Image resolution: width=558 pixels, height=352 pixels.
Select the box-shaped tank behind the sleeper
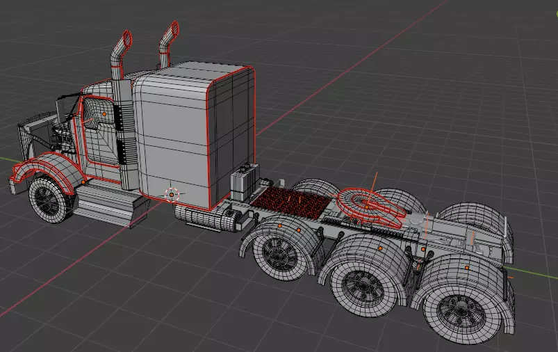click(x=245, y=182)
